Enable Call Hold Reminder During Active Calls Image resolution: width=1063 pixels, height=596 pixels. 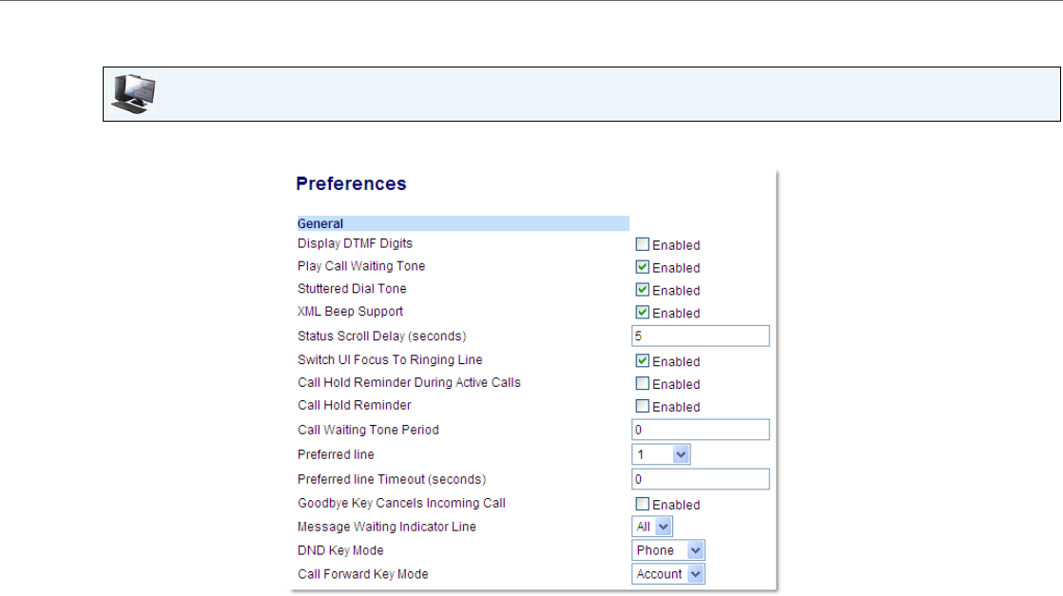(x=642, y=384)
